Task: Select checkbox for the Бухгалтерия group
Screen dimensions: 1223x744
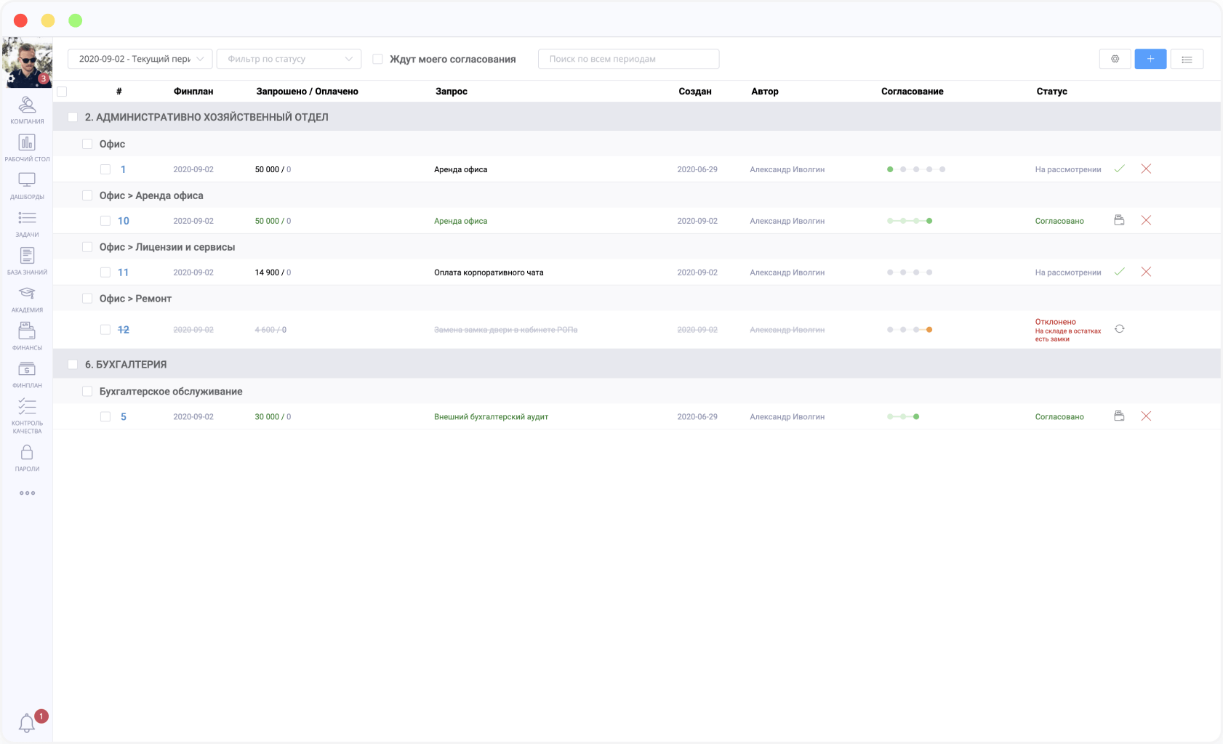Action: 73,364
